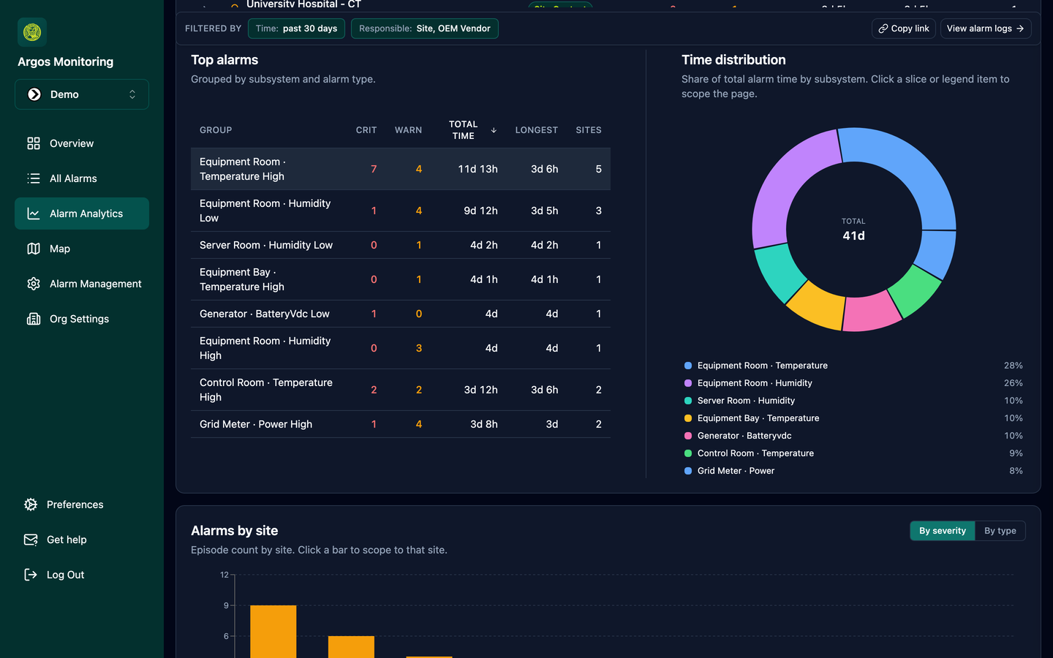1053x658 pixels.
Task: Click the pink donut chart slice
Action: pyautogui.click(x=872, y=312)
